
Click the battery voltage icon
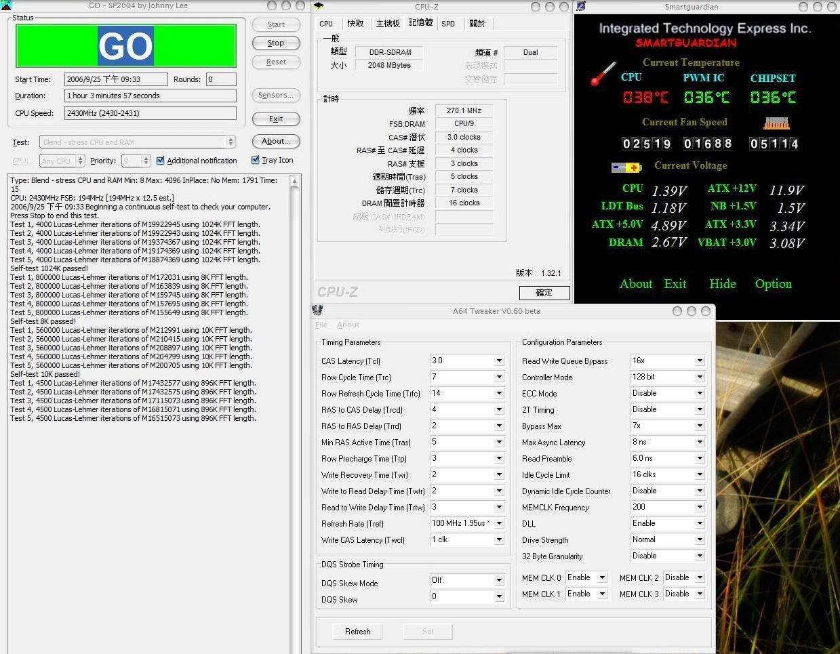pyautogui.click(x=626, y=167)
